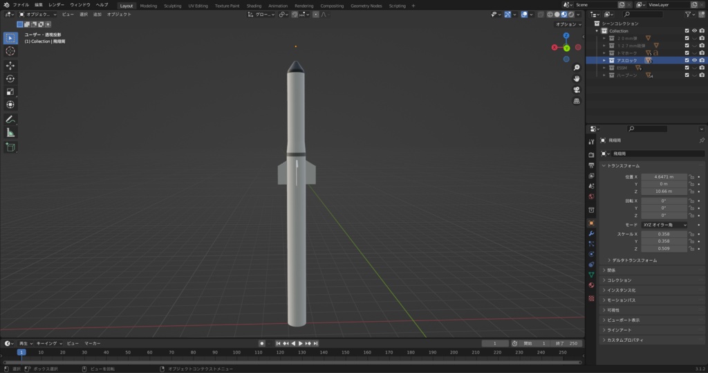
Task: Open the View Layer properties tab
Action: coord(591,176)
